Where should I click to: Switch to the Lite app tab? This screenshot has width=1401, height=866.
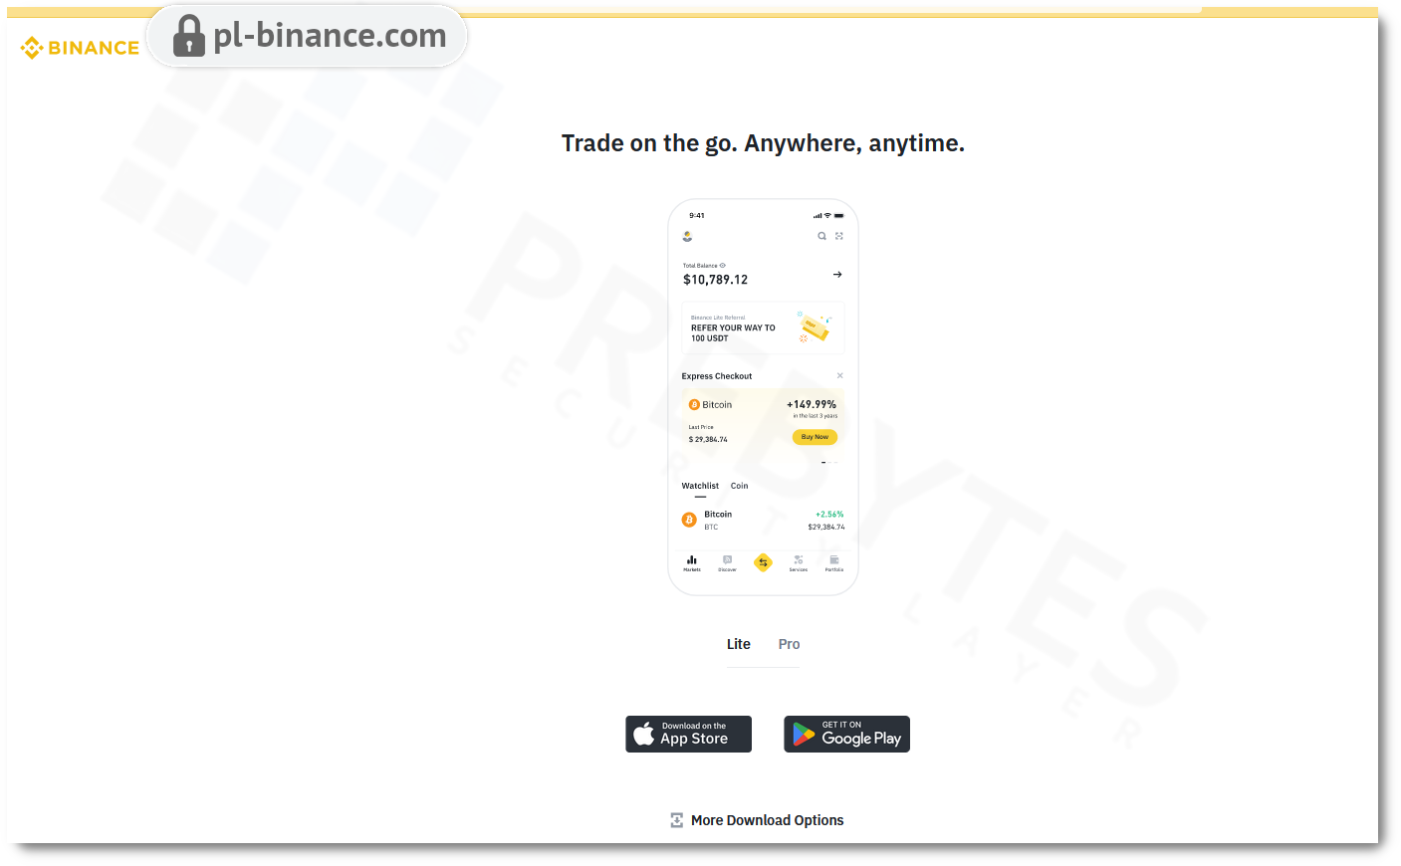(x=738, y=644)
